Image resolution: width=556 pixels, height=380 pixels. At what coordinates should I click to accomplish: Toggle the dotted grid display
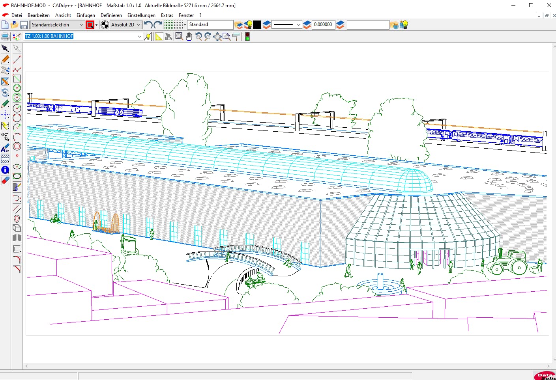coord(173,25)
